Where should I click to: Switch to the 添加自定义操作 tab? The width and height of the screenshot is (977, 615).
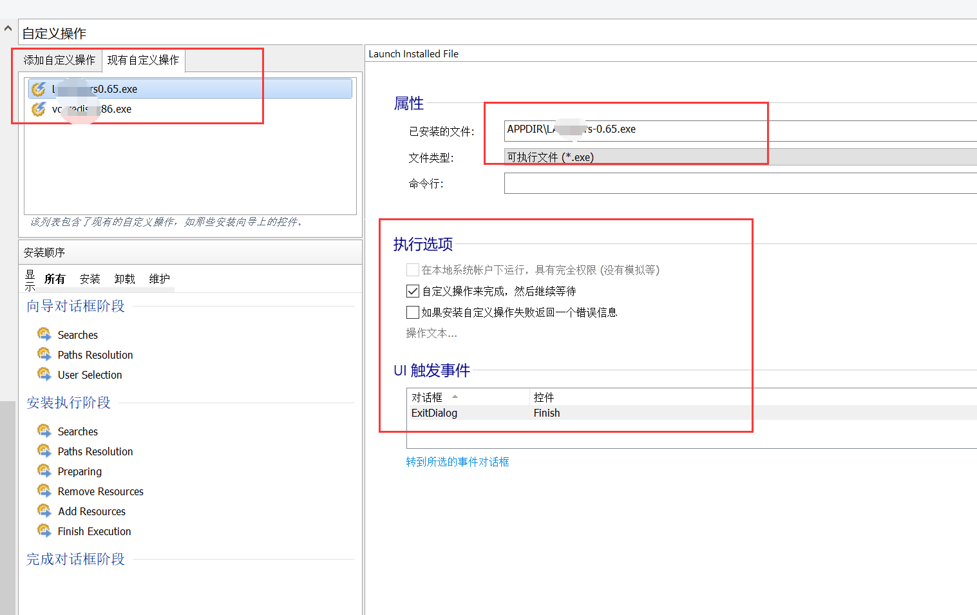[59, 60]
